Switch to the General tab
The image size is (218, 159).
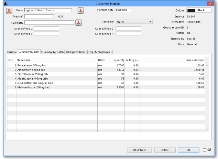pos(12,52)
